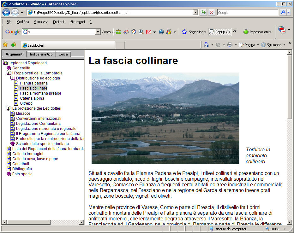Click the Google Earth globe icon
The height and width of the screenshot is (233, 294).
(161, 32)
